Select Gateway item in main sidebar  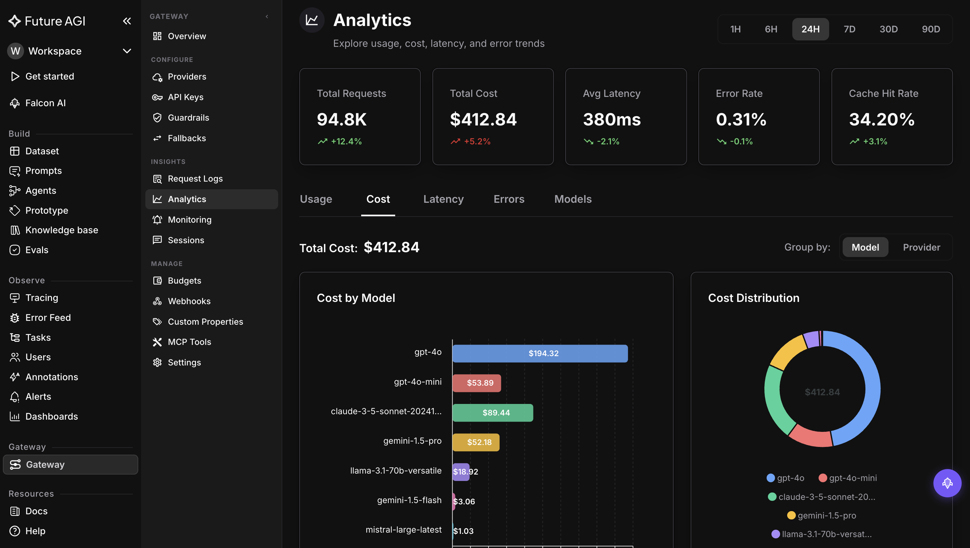(71, 464)
